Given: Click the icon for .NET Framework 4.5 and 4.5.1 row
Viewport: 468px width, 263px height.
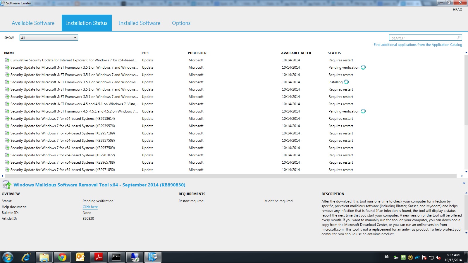Looking at the screenshot, I should click(x=7, y=104).
